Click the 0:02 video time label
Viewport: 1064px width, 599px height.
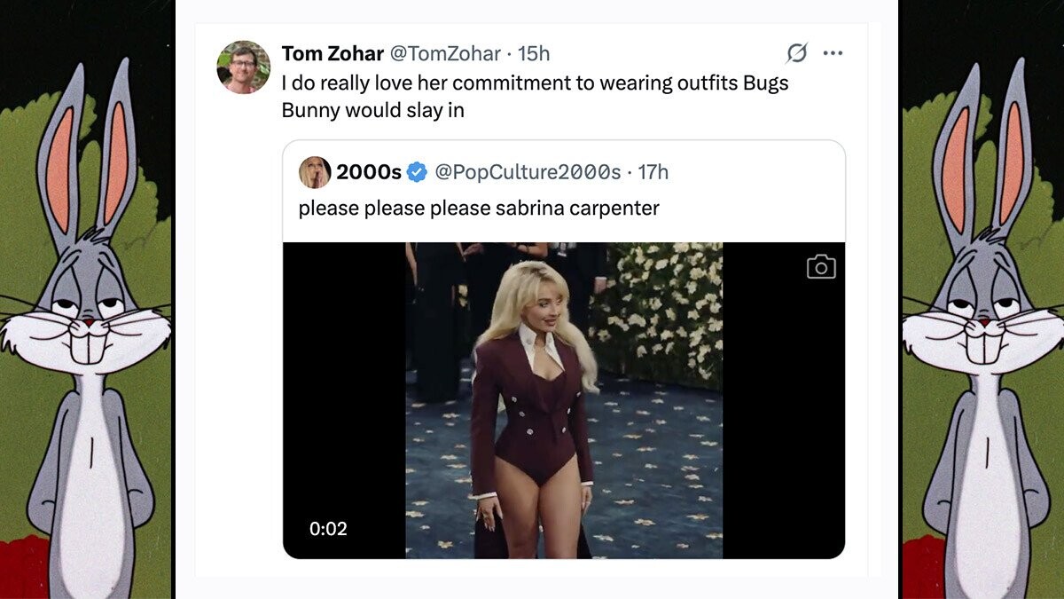328,529
